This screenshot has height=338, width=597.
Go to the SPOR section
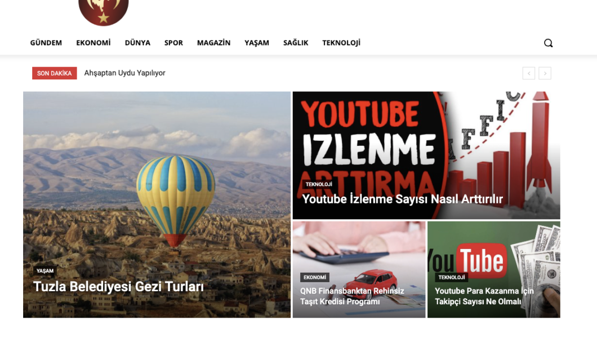(x=173, y=43)
